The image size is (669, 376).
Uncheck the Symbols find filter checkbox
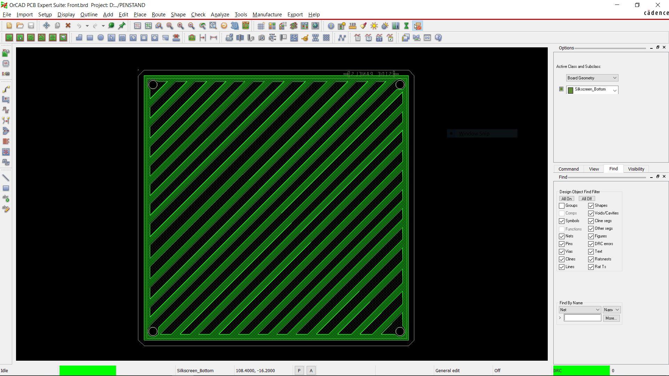tap(562, 221)
